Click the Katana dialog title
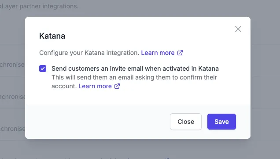Screen dimensions: 280x159 (x=52, y=36)
